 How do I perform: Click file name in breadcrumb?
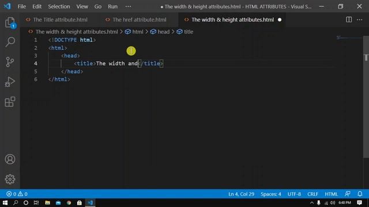tap(77, 32)
